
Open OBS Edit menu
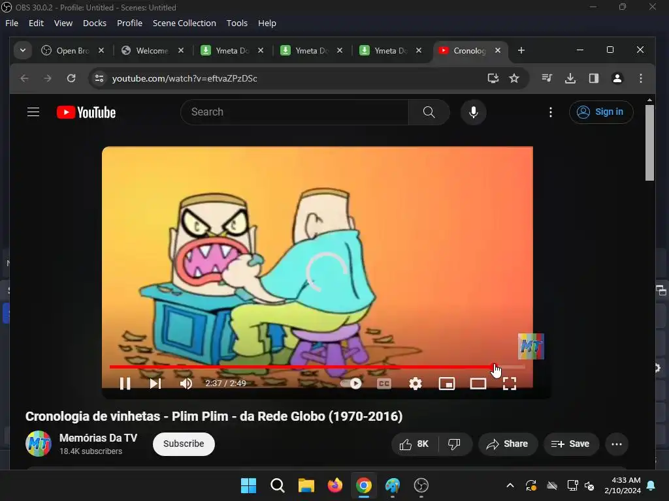coord(37,23)
